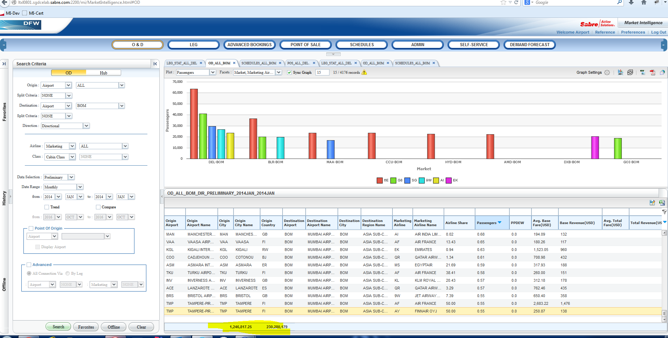Open the table filter funnel icon
The width and height of the screenshot is (668, 338).
[664, 212]
